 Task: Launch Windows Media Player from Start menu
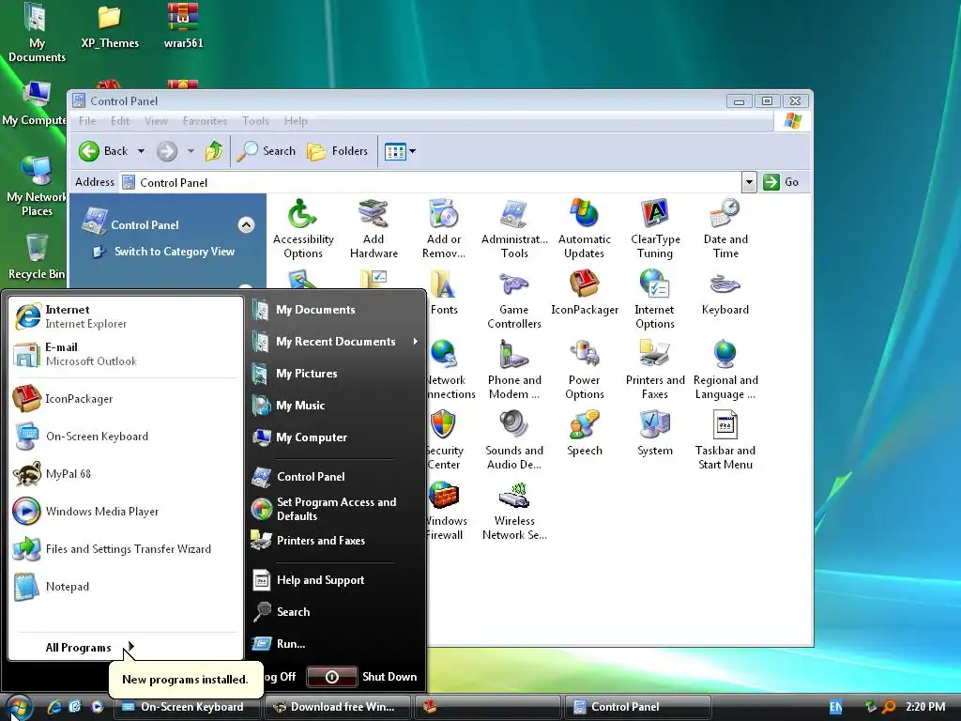[101, 512]
